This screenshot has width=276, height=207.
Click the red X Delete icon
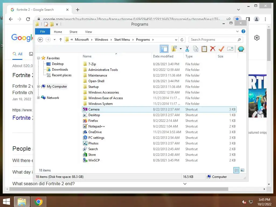pyautogui.click(x=213, y=49)
